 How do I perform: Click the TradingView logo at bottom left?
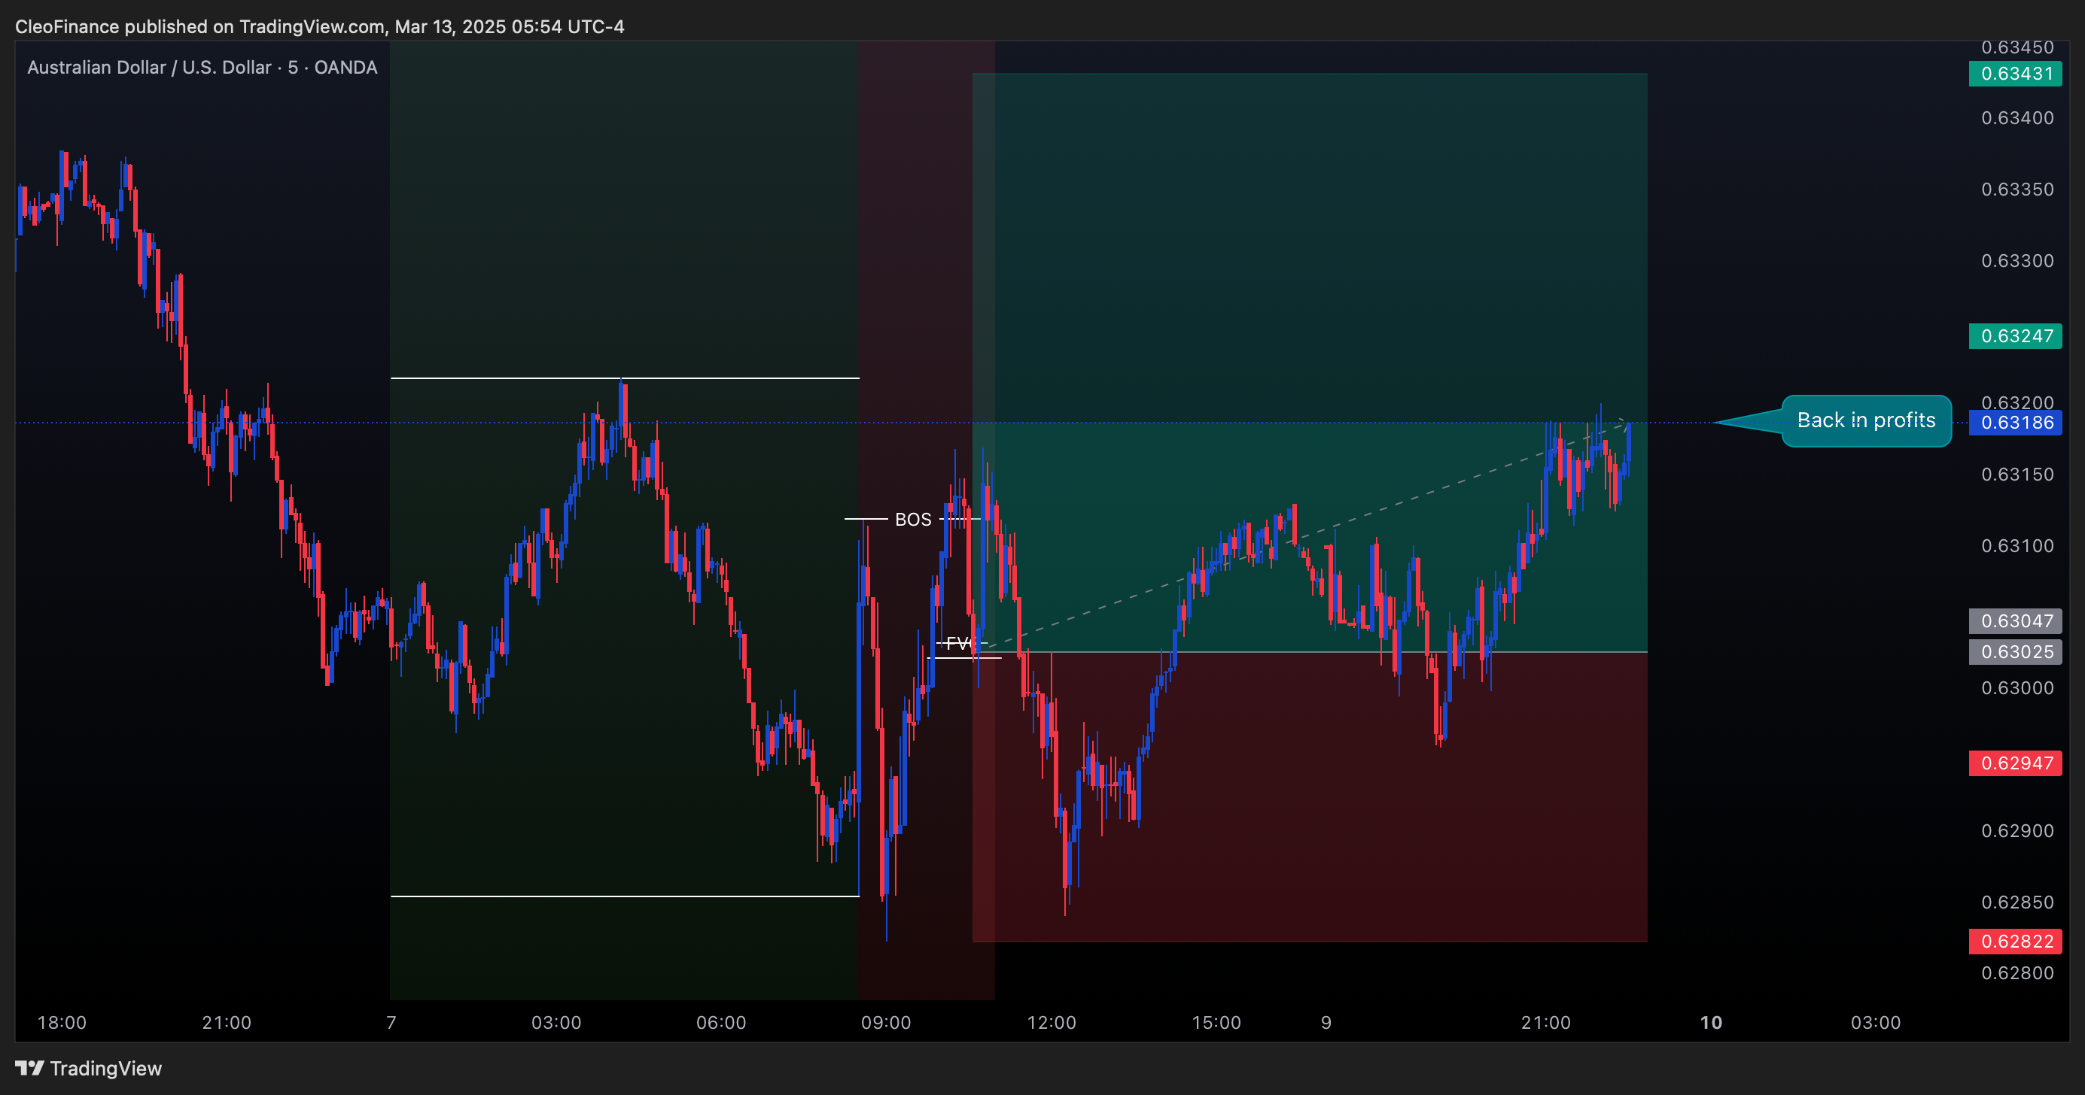[x=88, y=1069]
